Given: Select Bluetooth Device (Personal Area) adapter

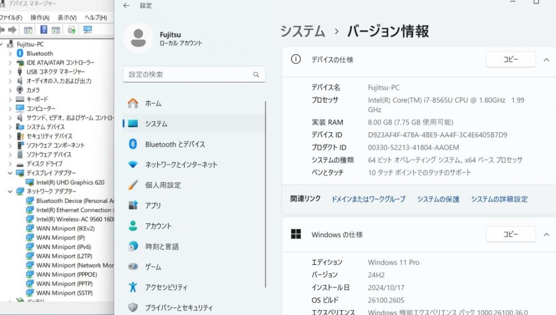Looking at the screenshot, I should (x=75, y=201).
